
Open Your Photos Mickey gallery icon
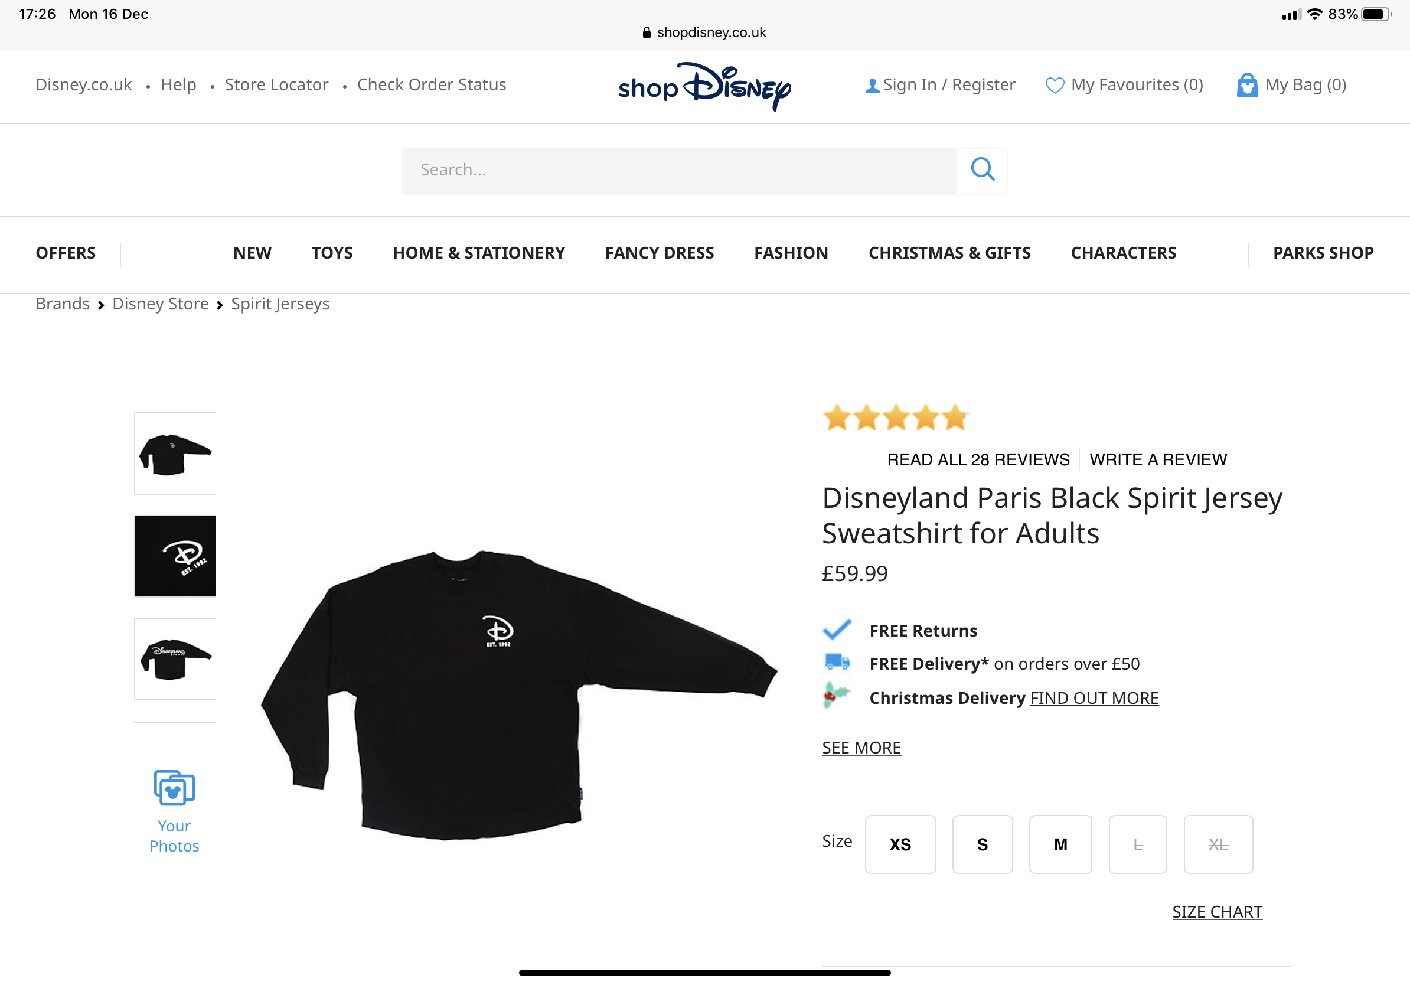[174, 788]
